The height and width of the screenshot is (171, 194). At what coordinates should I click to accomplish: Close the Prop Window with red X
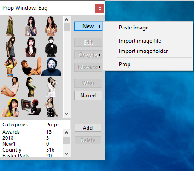(100, 8)
